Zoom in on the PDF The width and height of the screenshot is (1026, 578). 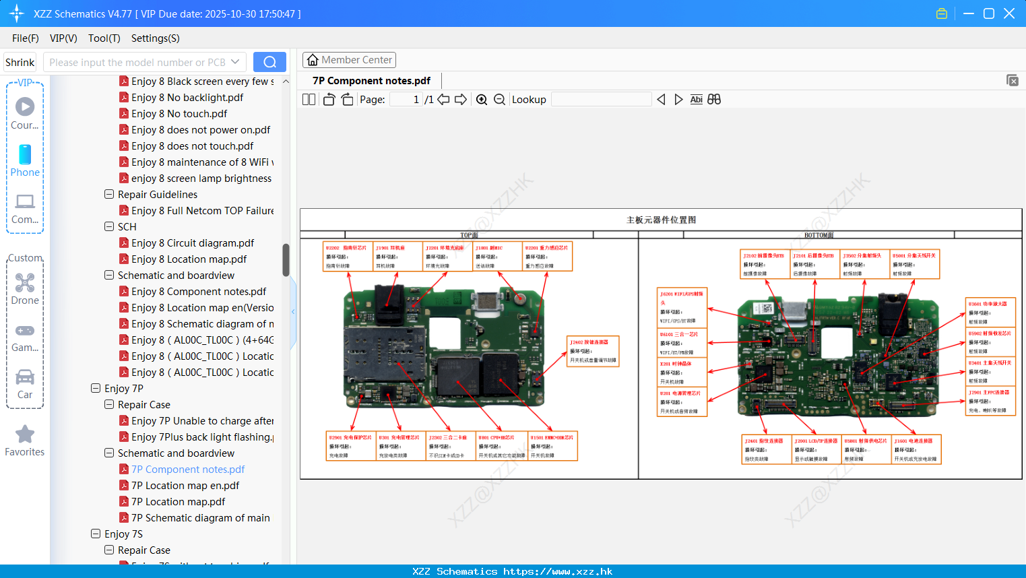[x=482, y=100]
